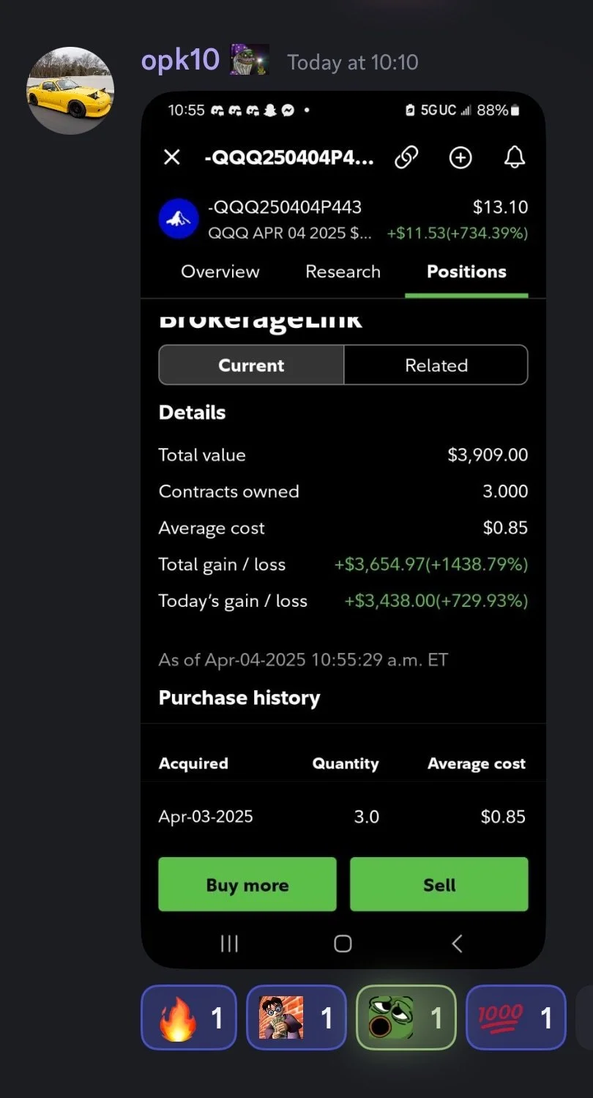This screenshot has width=593, height=1098.
Task: Tap the Buy more button
Action: 247,884
